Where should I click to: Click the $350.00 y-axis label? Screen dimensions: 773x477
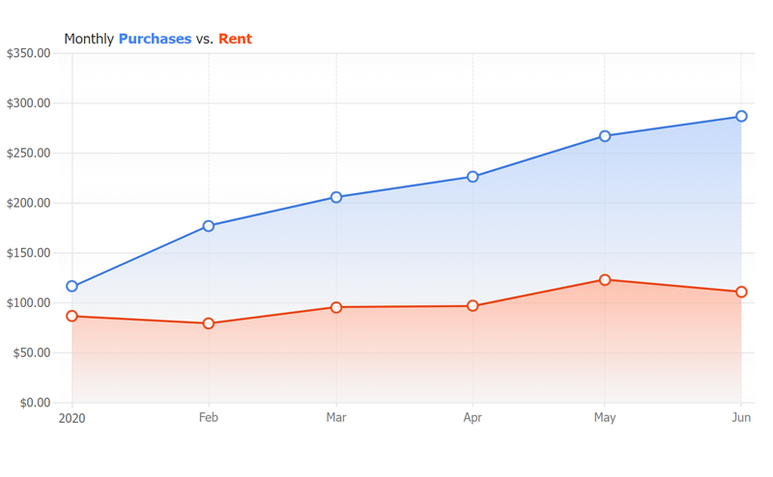[x=28, y=53]
